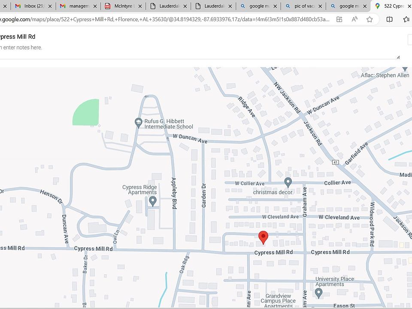This screenshot has height=309, width=412.
Task: Click the red location pin on Cypress Mill Rd
Action: pos(264,237)
